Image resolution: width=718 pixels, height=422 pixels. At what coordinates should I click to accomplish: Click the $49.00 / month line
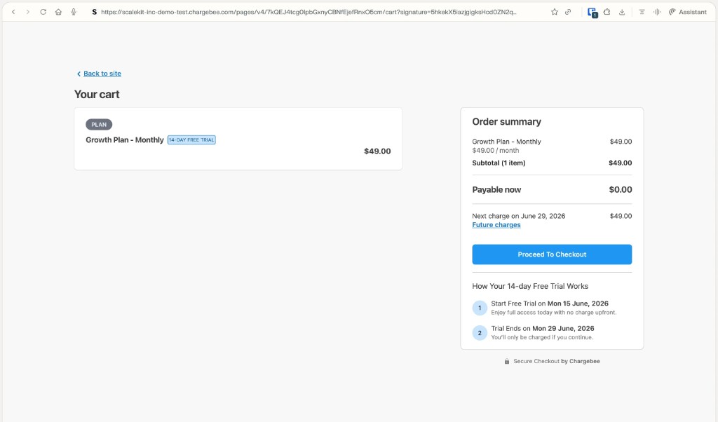click(496, 150)
